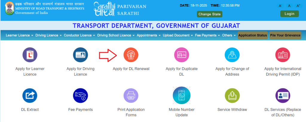Click the Transport Department, Government of Gujarat heading
306x122 pixels.
click(x=156, y=26)
